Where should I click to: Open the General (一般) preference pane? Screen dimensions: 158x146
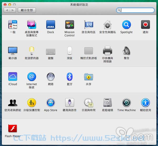13,25
